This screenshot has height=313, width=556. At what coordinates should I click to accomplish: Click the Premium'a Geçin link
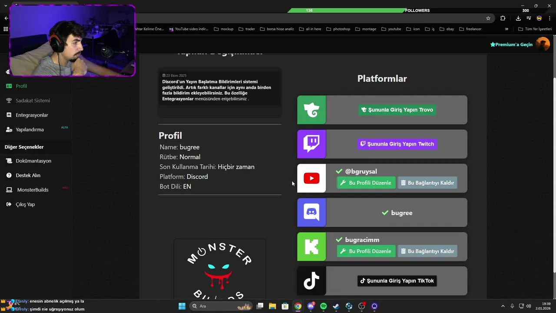(511, 44)
